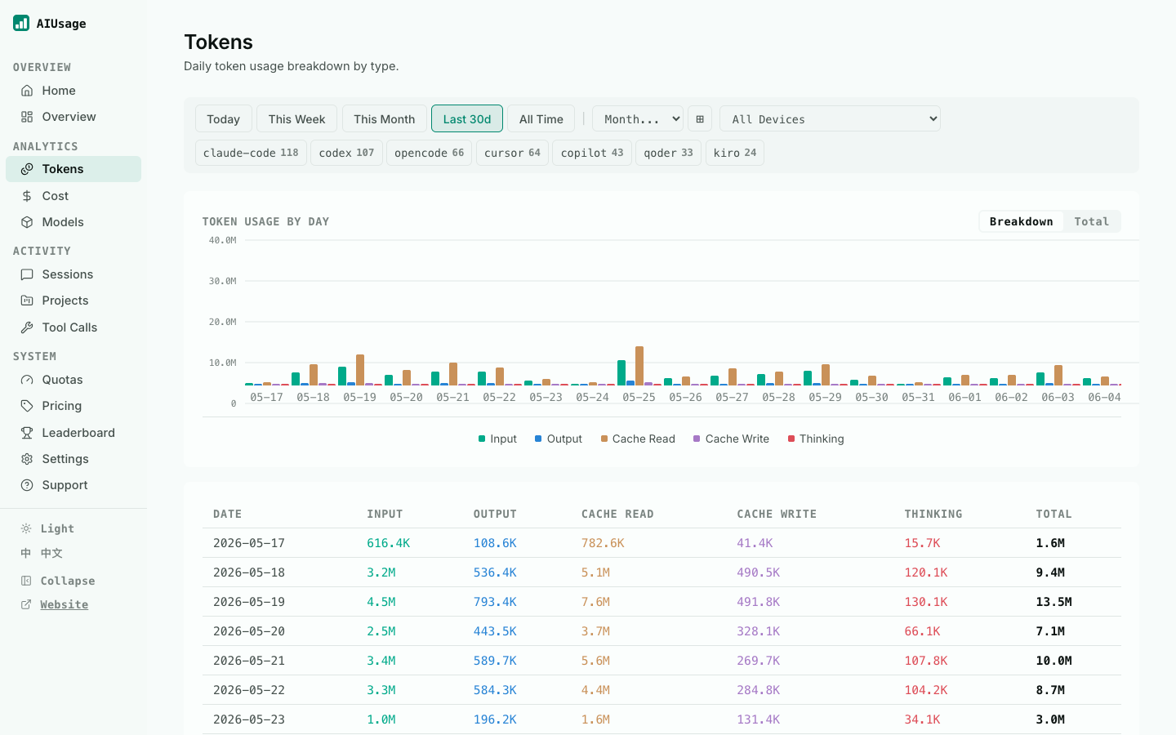Open the Quotas page
The image size is (1176, 735).
click(x=73, y=380)
